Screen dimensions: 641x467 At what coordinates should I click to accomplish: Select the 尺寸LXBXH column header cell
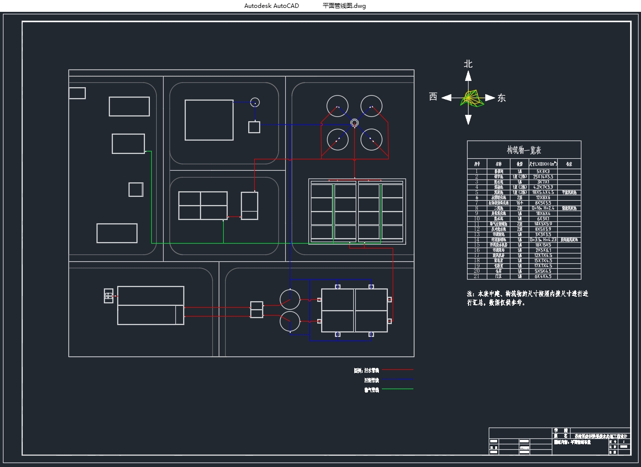point(543,164)
